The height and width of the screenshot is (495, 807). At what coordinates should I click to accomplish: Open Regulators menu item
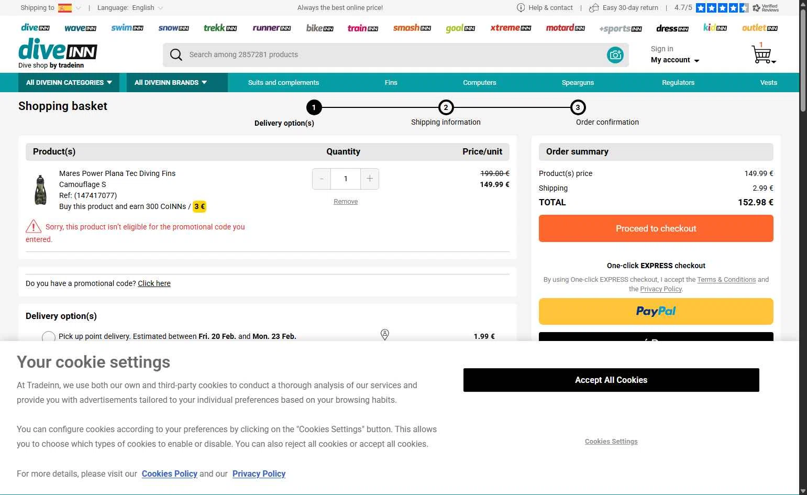click(x=678, y=83)
